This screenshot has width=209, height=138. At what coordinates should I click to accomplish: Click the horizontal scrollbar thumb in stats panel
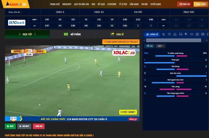[173, 40]
